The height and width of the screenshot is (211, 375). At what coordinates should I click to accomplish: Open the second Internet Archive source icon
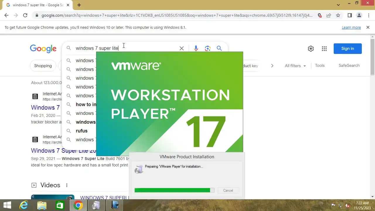click(x=35, y=139)
